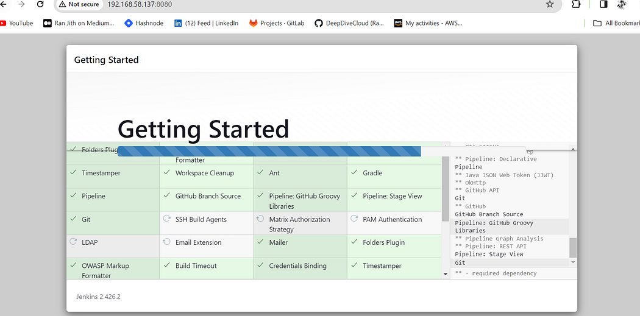Select the log entry Pipeline: Stage View
The image size is (640, 316).
pyautogui.click(x=489, y=254)
